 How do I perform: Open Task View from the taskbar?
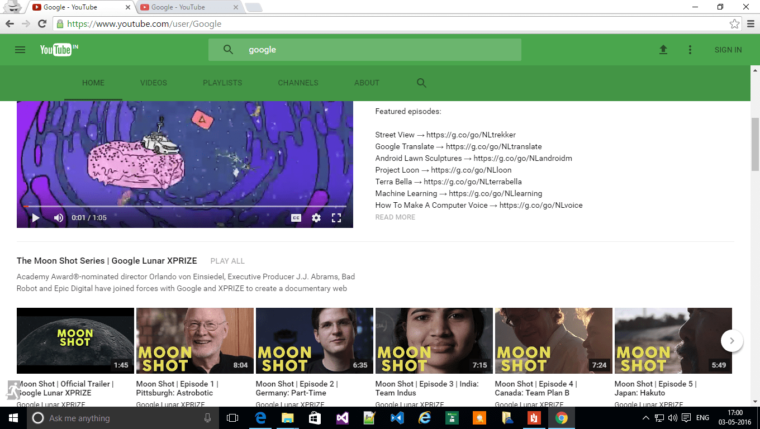[232, 418]
